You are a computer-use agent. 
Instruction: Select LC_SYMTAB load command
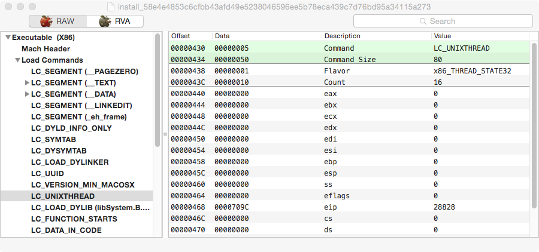pyautogui.click(x=53, y=139)
